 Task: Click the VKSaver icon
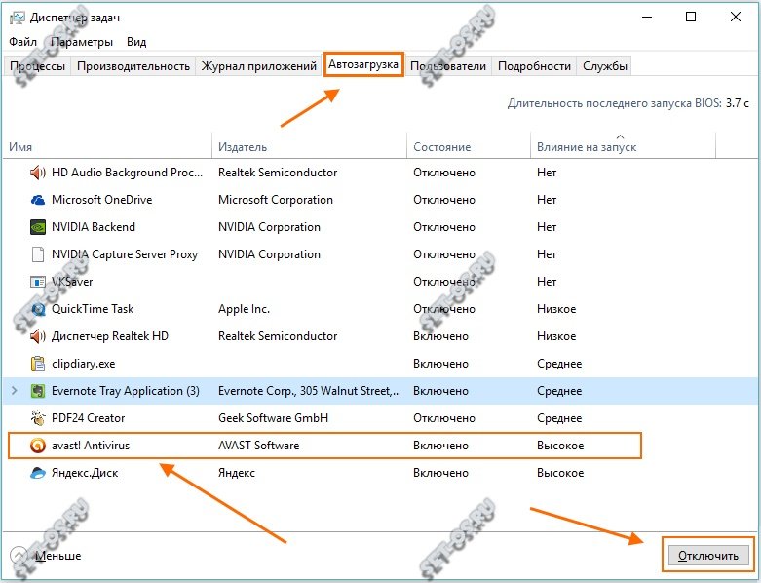click(x=38, y=282)
